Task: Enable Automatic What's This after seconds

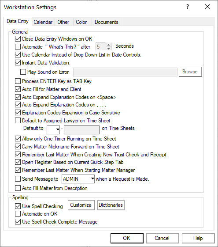Action: coord(18,47)
